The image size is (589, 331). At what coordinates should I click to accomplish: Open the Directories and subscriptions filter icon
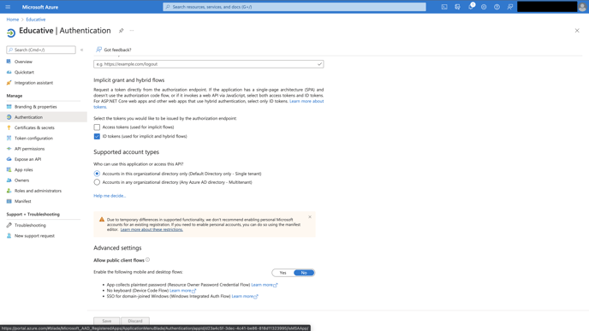(x=457, y=7)
